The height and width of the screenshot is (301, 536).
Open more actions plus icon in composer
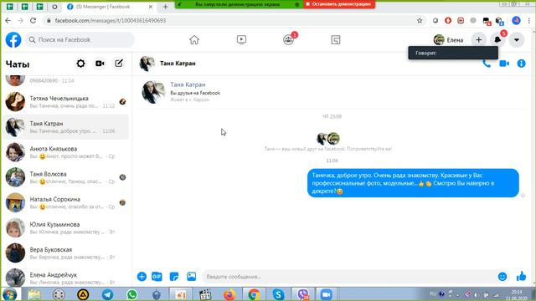[x=142, y=277]
